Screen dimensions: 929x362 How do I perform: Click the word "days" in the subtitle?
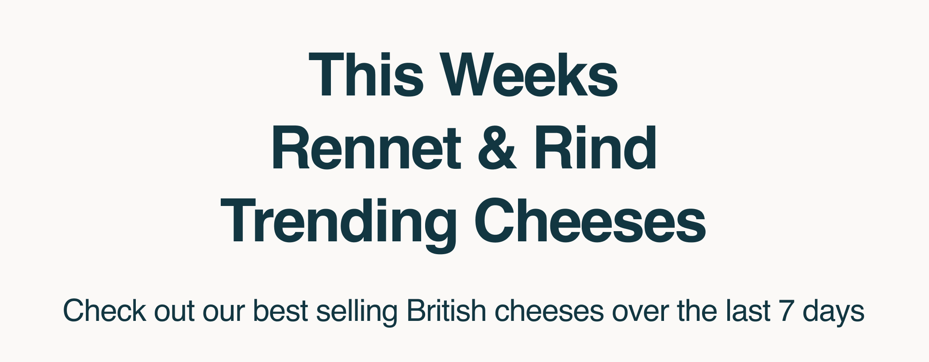[x=833, y=312]
